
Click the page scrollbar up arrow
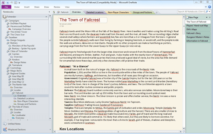[x=184, y=17]
